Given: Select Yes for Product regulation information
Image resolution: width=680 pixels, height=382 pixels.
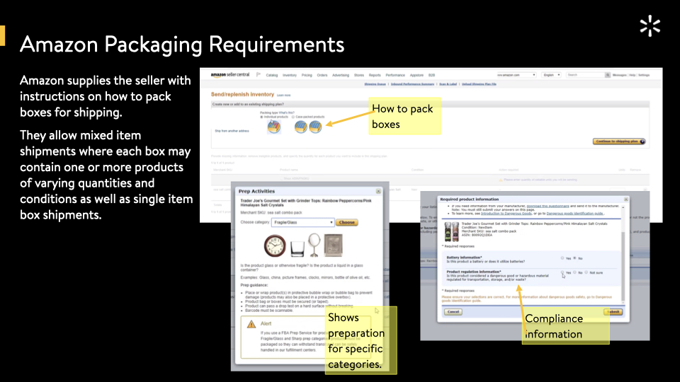Looking at the screenshot, I should click(x=562, y=272).
